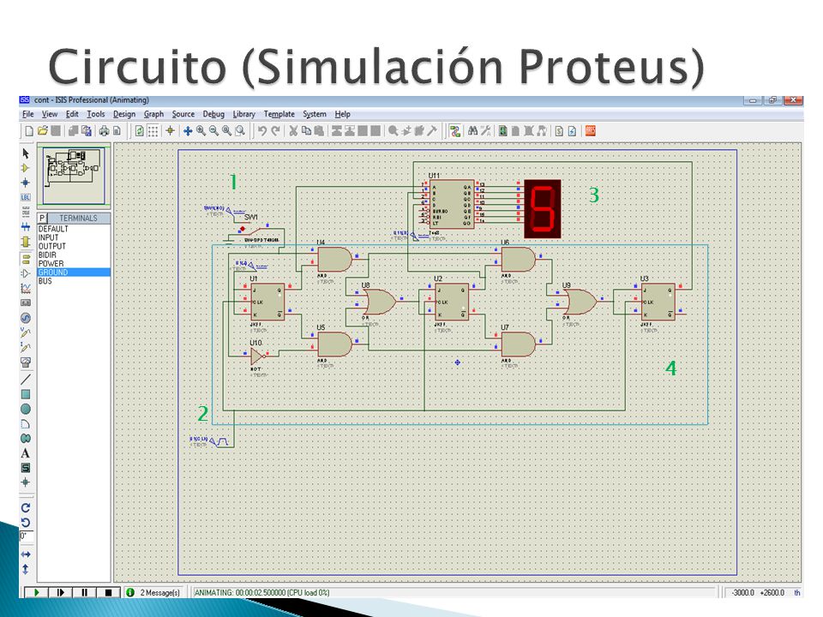The width and height of the screenshot is (823, 617).
Task: Select the 2D Box drawing tool
Action: coord(26,394)
